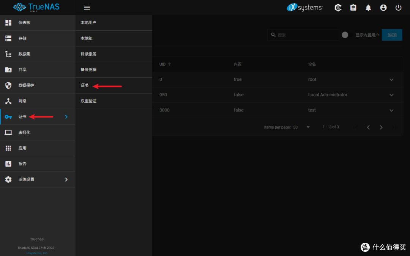Go to previous page arrow
The width and height of the screenshot is (410, 256).
[368, 127]
